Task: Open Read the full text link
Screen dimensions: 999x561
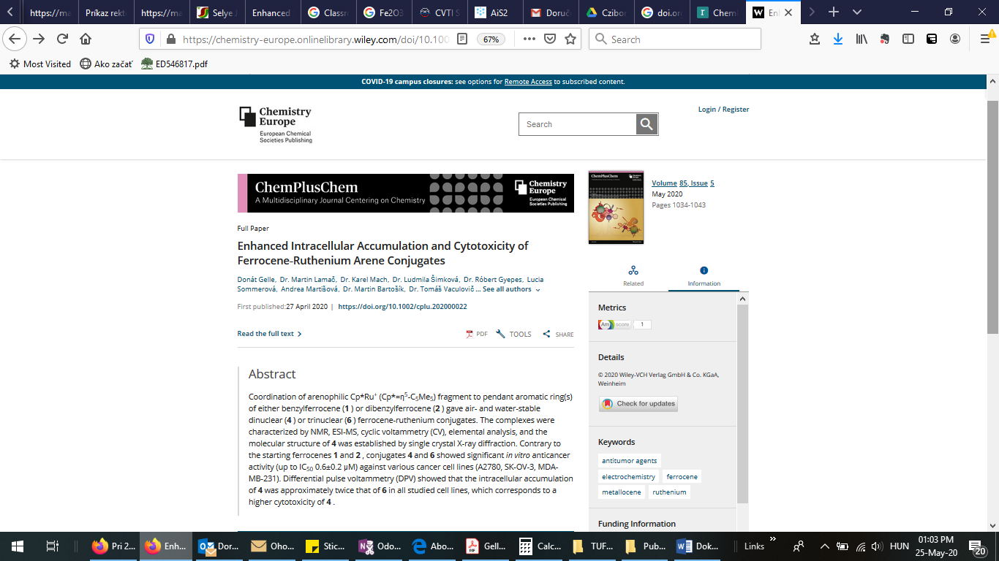Action: coord(269,334)
